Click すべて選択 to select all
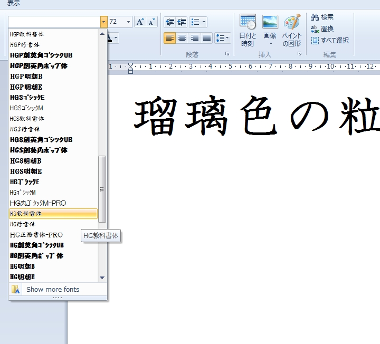380x344 pixels. click(x=330, y=41)
